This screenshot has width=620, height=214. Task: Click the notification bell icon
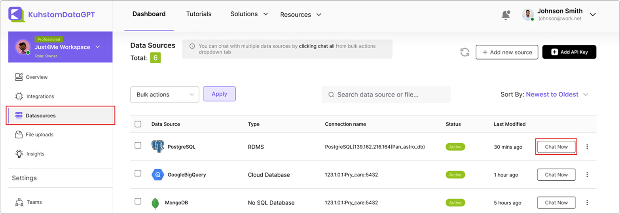tap(506, 15)
